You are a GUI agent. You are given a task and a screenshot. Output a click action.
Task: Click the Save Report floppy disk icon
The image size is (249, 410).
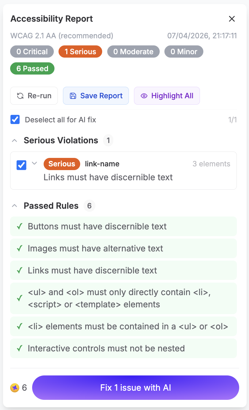(x=73, y=96)
